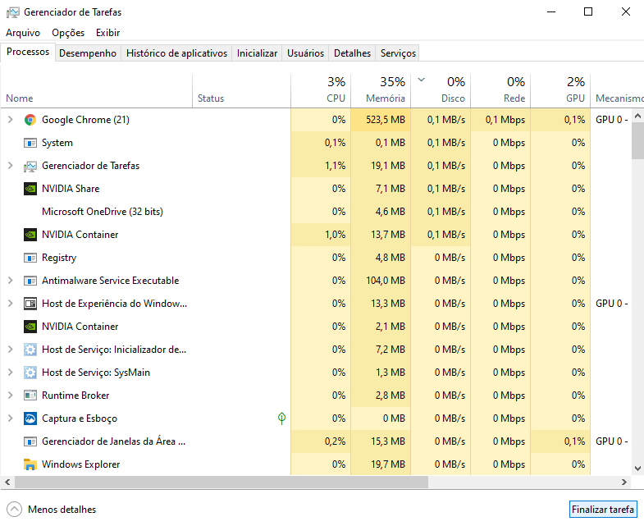Maximize the Task Manager window
Screen dimensions: 644x526
(588, 12)
